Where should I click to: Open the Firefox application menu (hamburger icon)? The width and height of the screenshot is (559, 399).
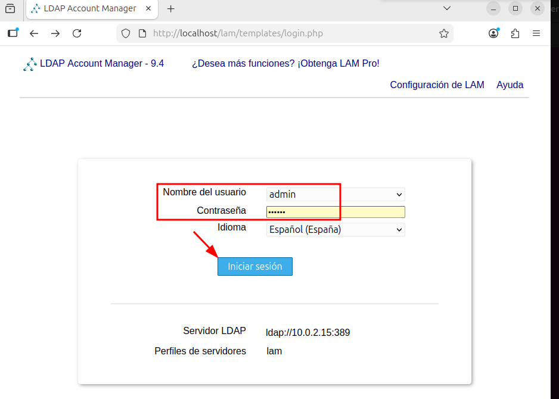pyautogui.click(x=536, y=33)
